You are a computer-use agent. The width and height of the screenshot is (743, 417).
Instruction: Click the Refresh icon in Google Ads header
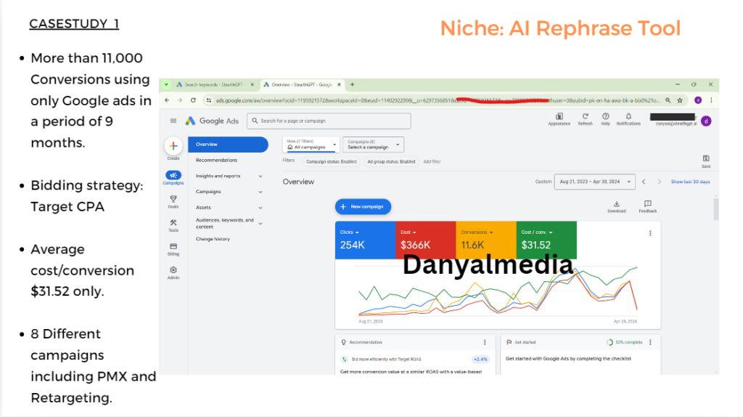(585, 117)
